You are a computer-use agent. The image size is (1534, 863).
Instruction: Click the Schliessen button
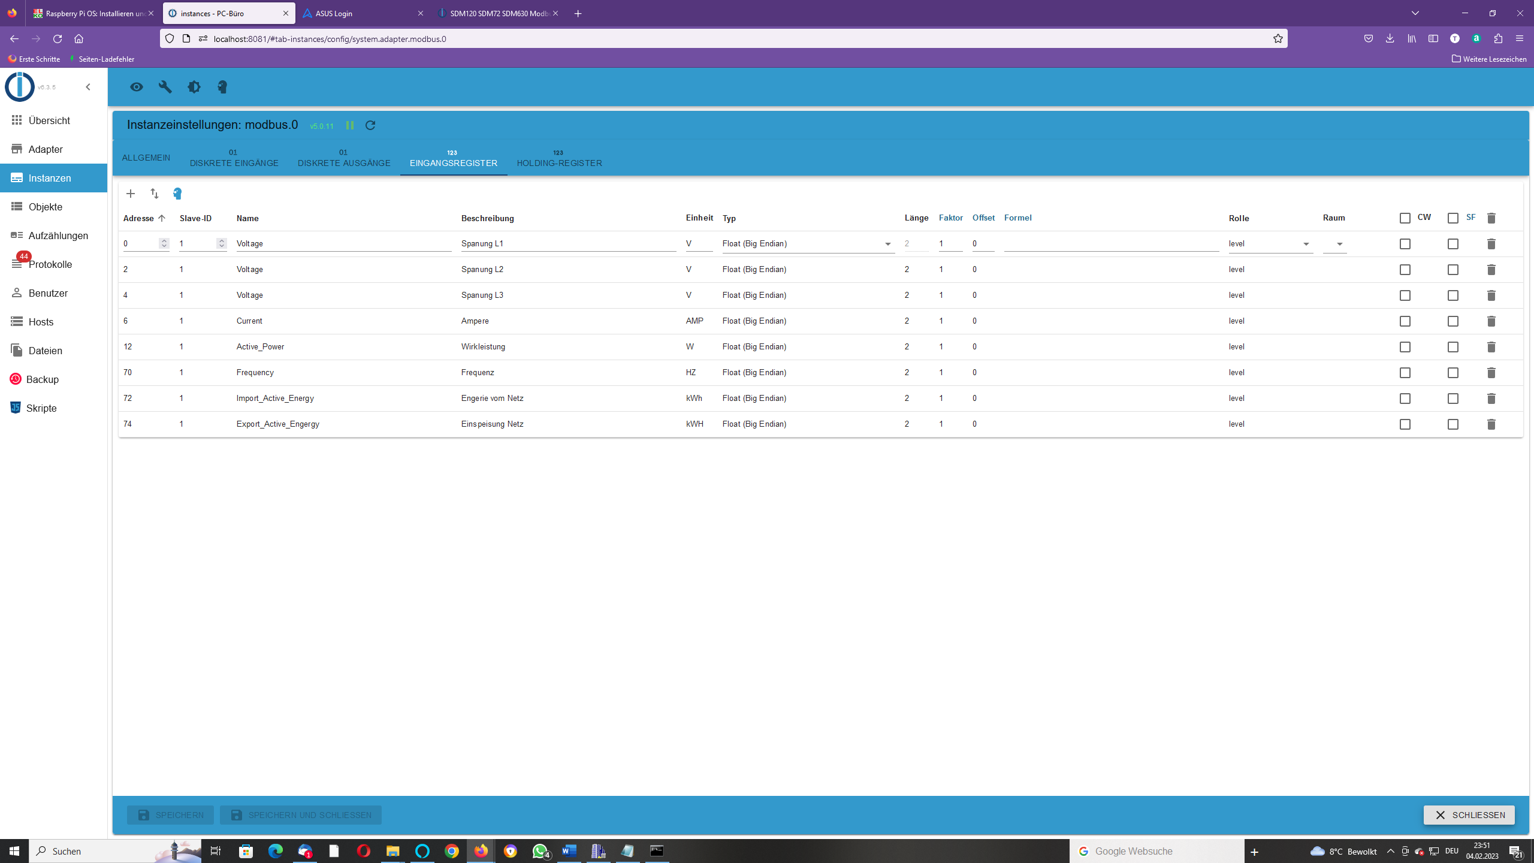[1469, 815]
